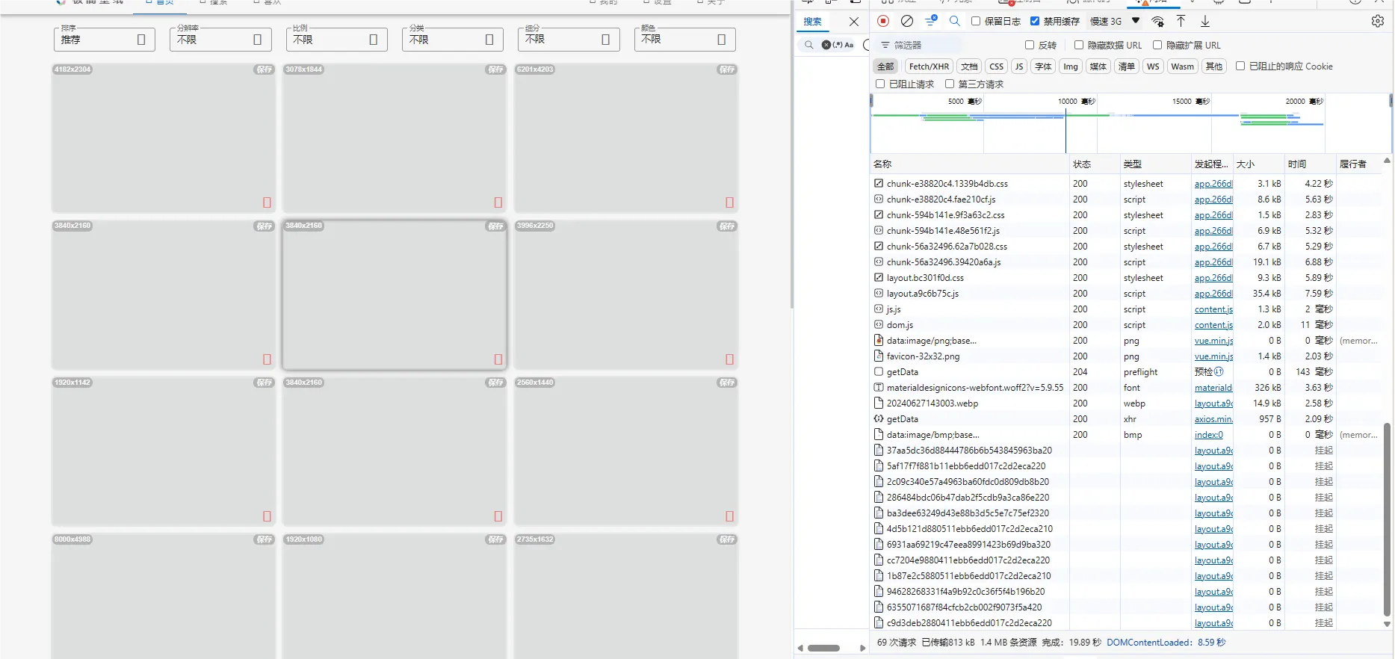
Task: Export HAR file download arrow
Action: (1205, 21)
